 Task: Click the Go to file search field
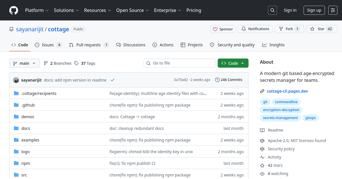coord(180,63)
